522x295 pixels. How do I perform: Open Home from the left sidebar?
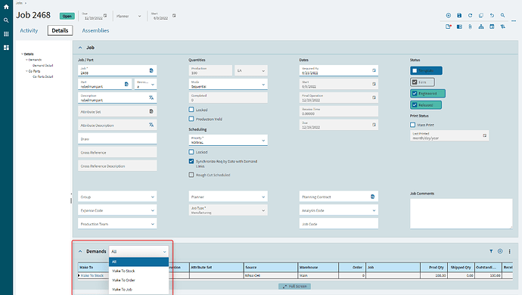click(6, 7)
